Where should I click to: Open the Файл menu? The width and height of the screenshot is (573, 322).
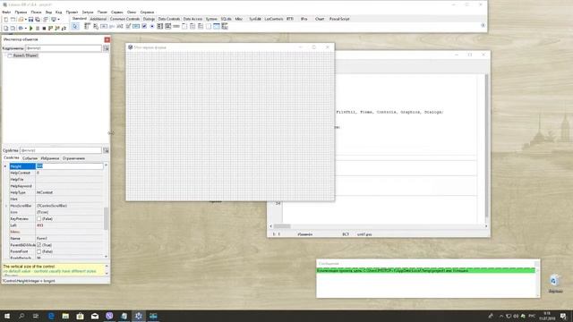click(x=6, y=12)
